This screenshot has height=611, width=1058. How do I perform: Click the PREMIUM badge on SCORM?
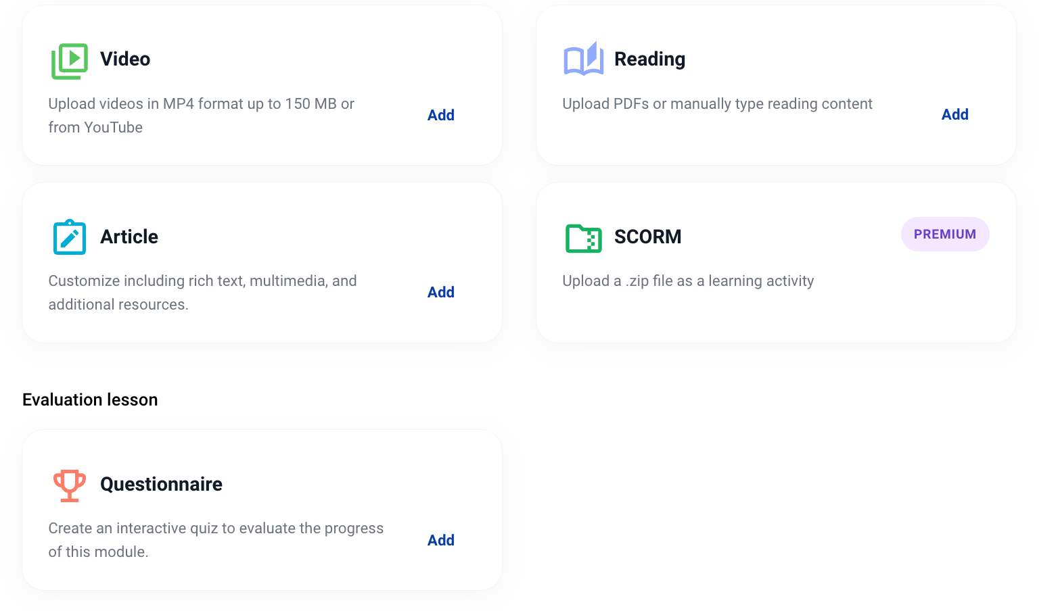pos(944,235)
